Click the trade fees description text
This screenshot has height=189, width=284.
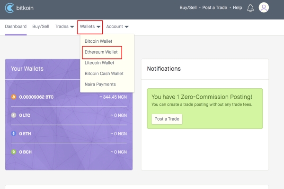pyautogui.click(x=202, y=104)
